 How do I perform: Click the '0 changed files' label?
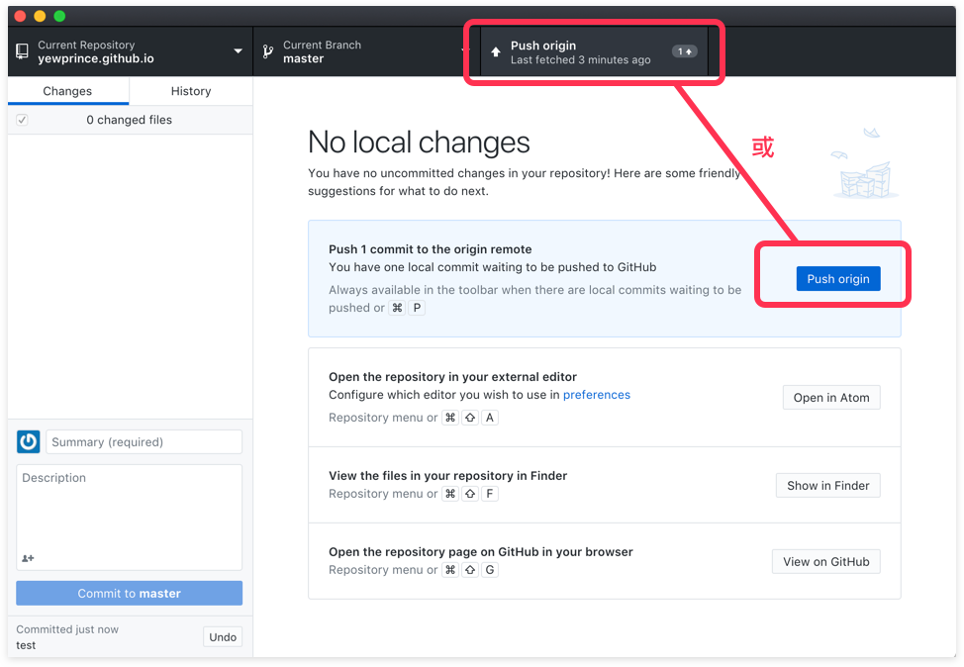(x=129, y=120)
